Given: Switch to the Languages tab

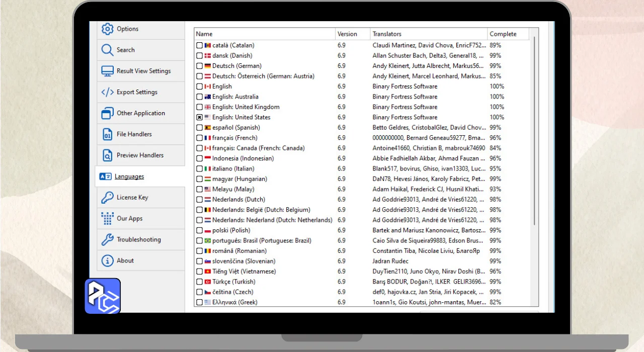Looking at the screenshot, I should tap(129, 177).
